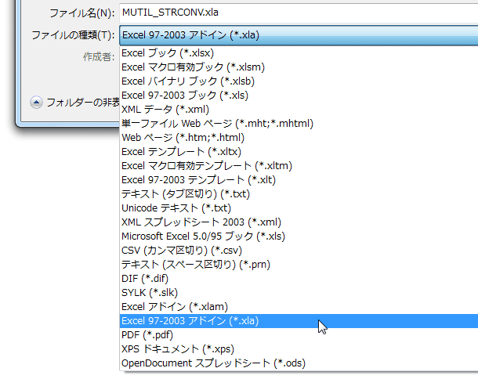Choose Excel テンプレート (*.xltx)

click(299, 152)
